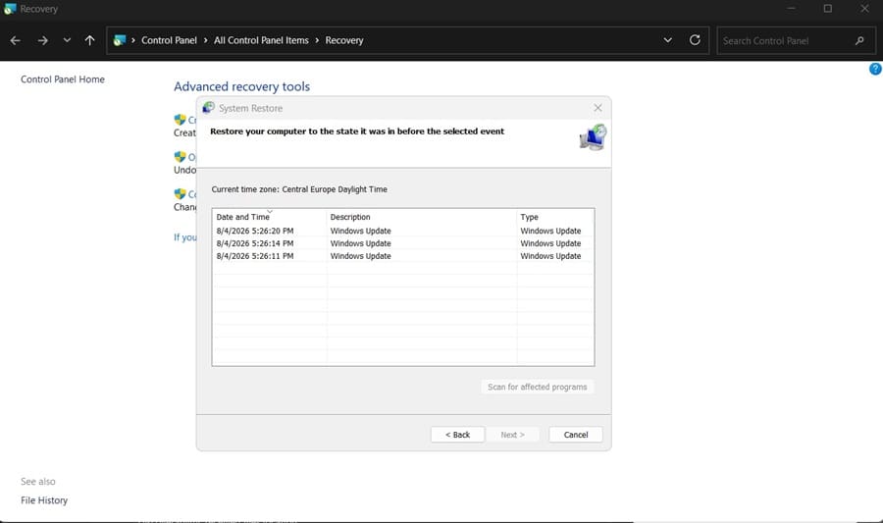
Task: Click the search magnifier icon
Action: point(859,40)
